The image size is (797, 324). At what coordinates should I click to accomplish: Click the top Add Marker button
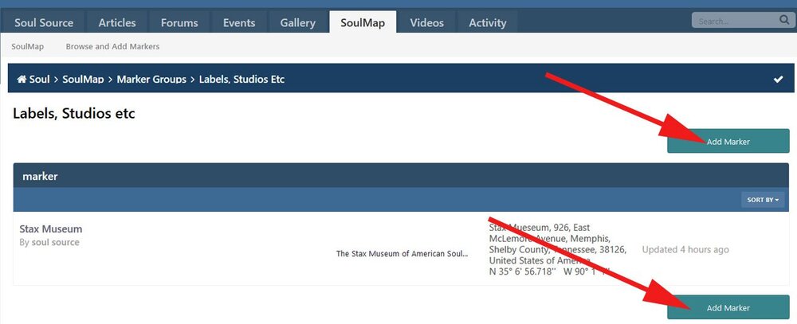click(728, 141)
